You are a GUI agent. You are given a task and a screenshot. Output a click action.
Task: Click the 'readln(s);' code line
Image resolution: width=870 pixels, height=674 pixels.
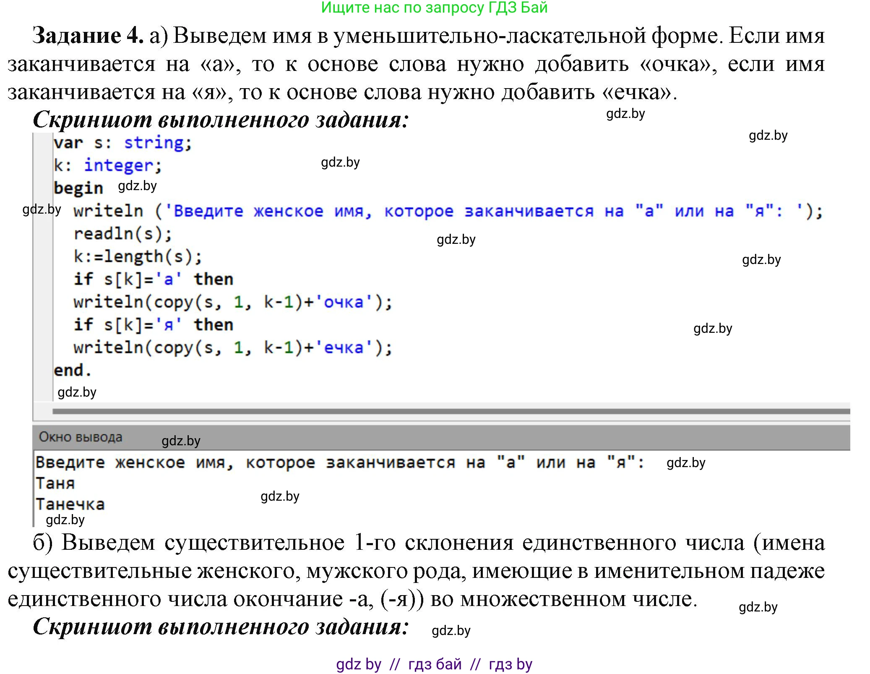pos(122,234)
